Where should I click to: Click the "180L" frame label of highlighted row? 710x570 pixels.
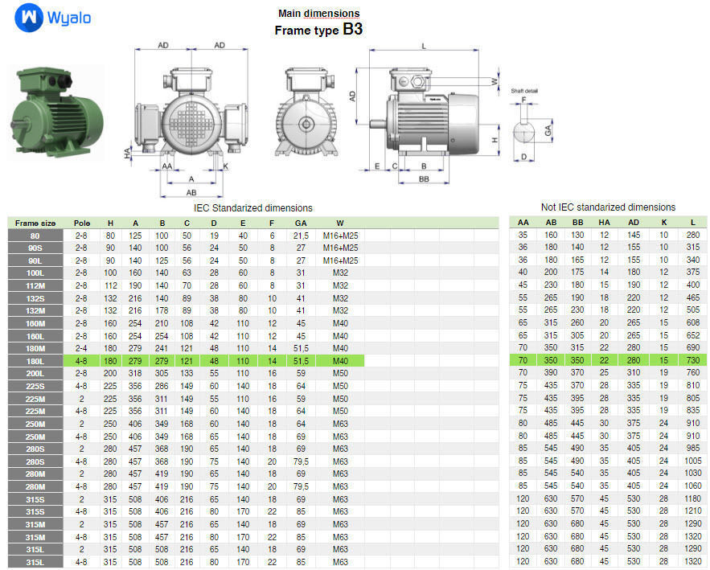pos(35,361)
